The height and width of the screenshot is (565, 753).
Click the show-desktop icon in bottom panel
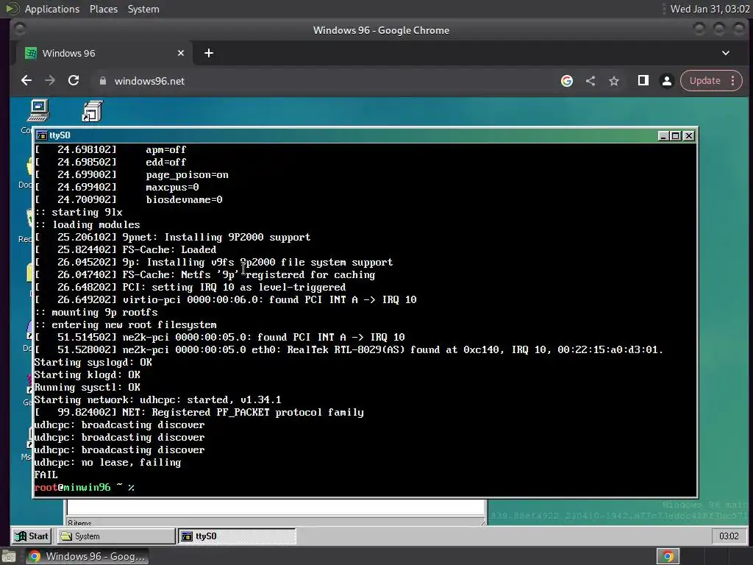[x=8, y=556]
